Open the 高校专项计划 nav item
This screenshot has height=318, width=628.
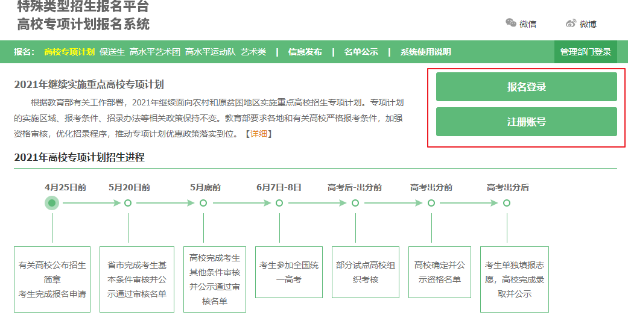tap(69, 52)
